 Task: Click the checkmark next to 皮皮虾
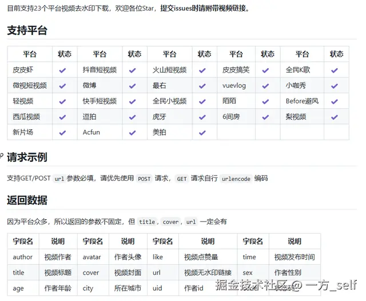coord(62,70)
